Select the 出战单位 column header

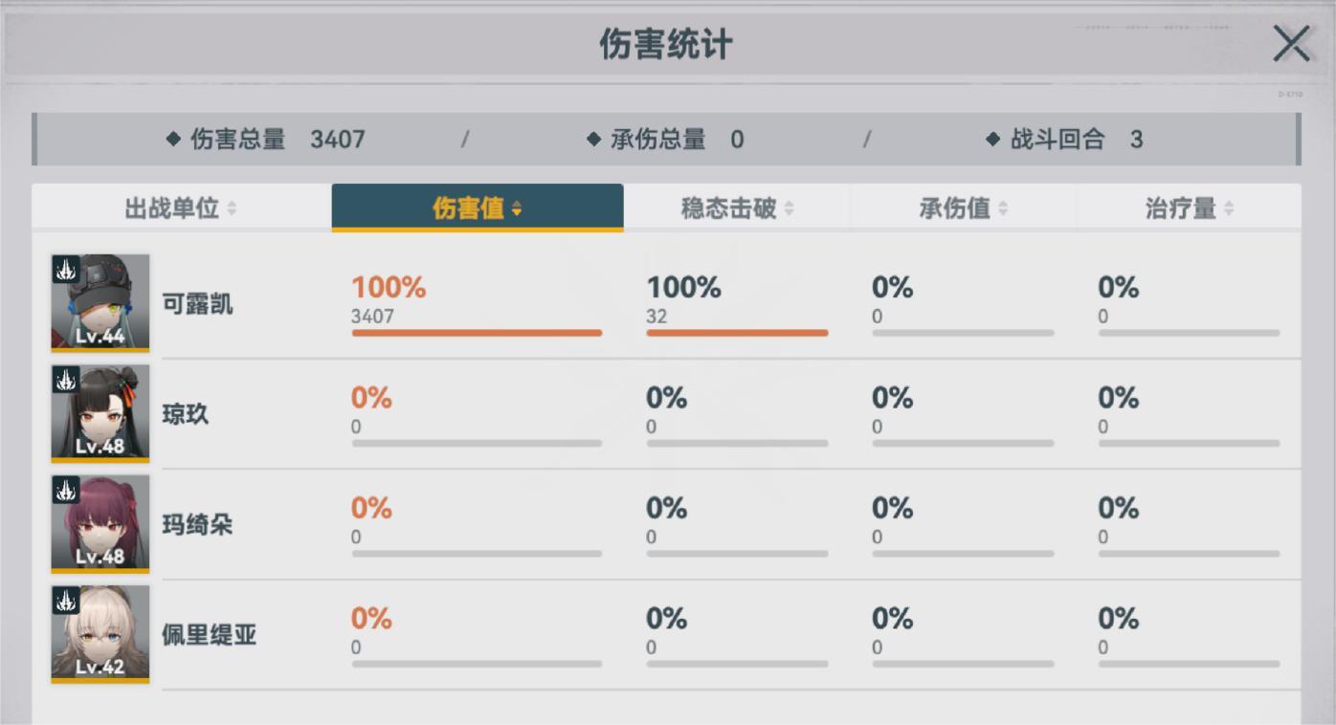[x=172, y=208]
